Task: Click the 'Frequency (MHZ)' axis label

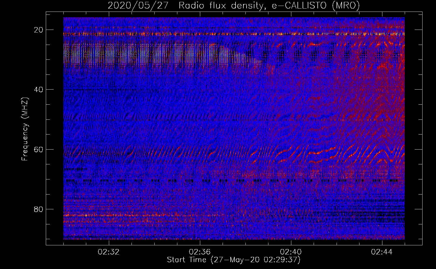Action: tap(25, 129)
